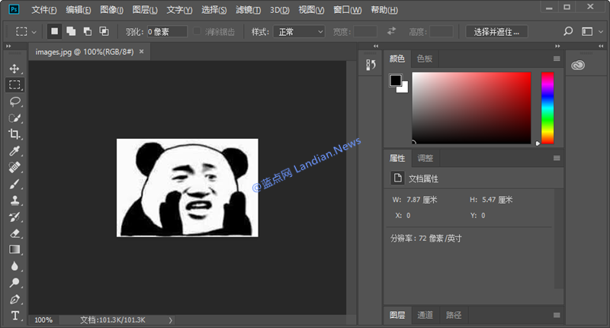Click the rainbow hue slider strip
The image size is (610, 328).
pyautogui.click(x=547, y=108)
